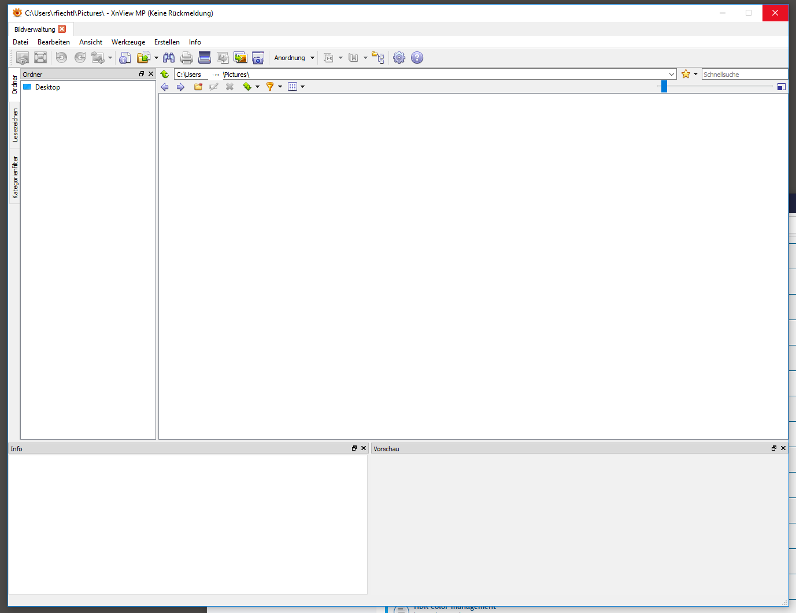
Task: Open Help with the question mark icon
Action: (x=417, y=58)
